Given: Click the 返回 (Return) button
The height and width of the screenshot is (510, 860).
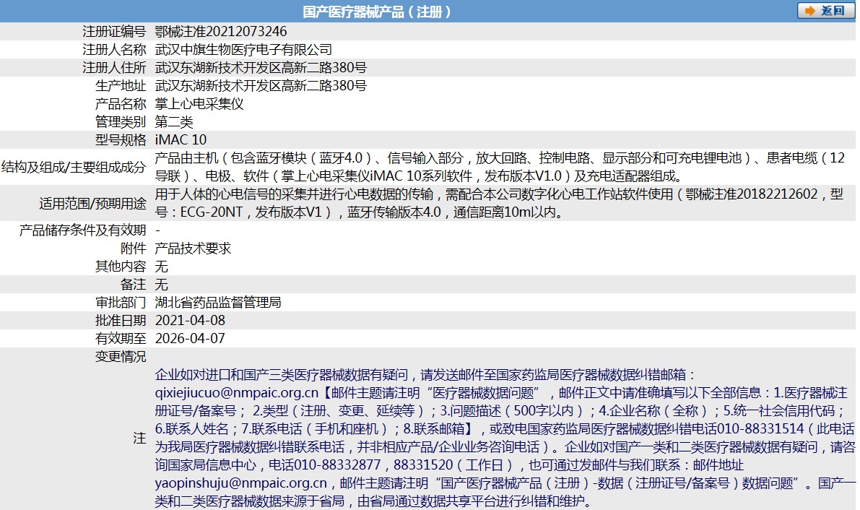Looking at the screenshot, I should [825, 10].
